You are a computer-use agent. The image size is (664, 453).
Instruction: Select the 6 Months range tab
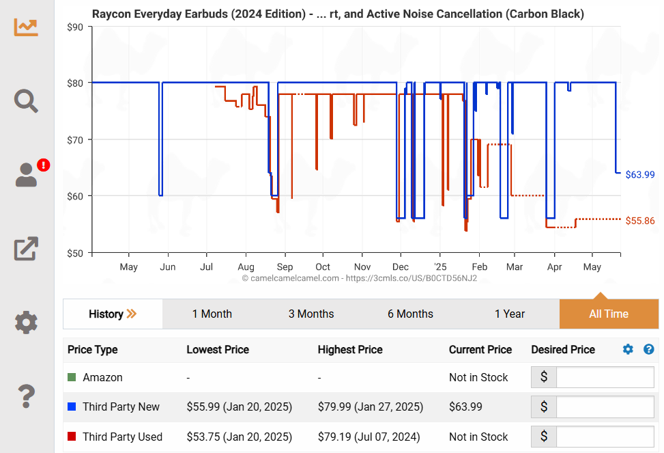pyautogui.click(x=410, y=314)
